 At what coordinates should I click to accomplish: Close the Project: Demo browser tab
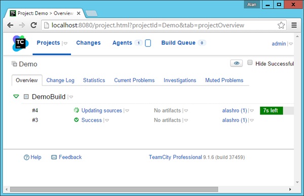point(79,13)
